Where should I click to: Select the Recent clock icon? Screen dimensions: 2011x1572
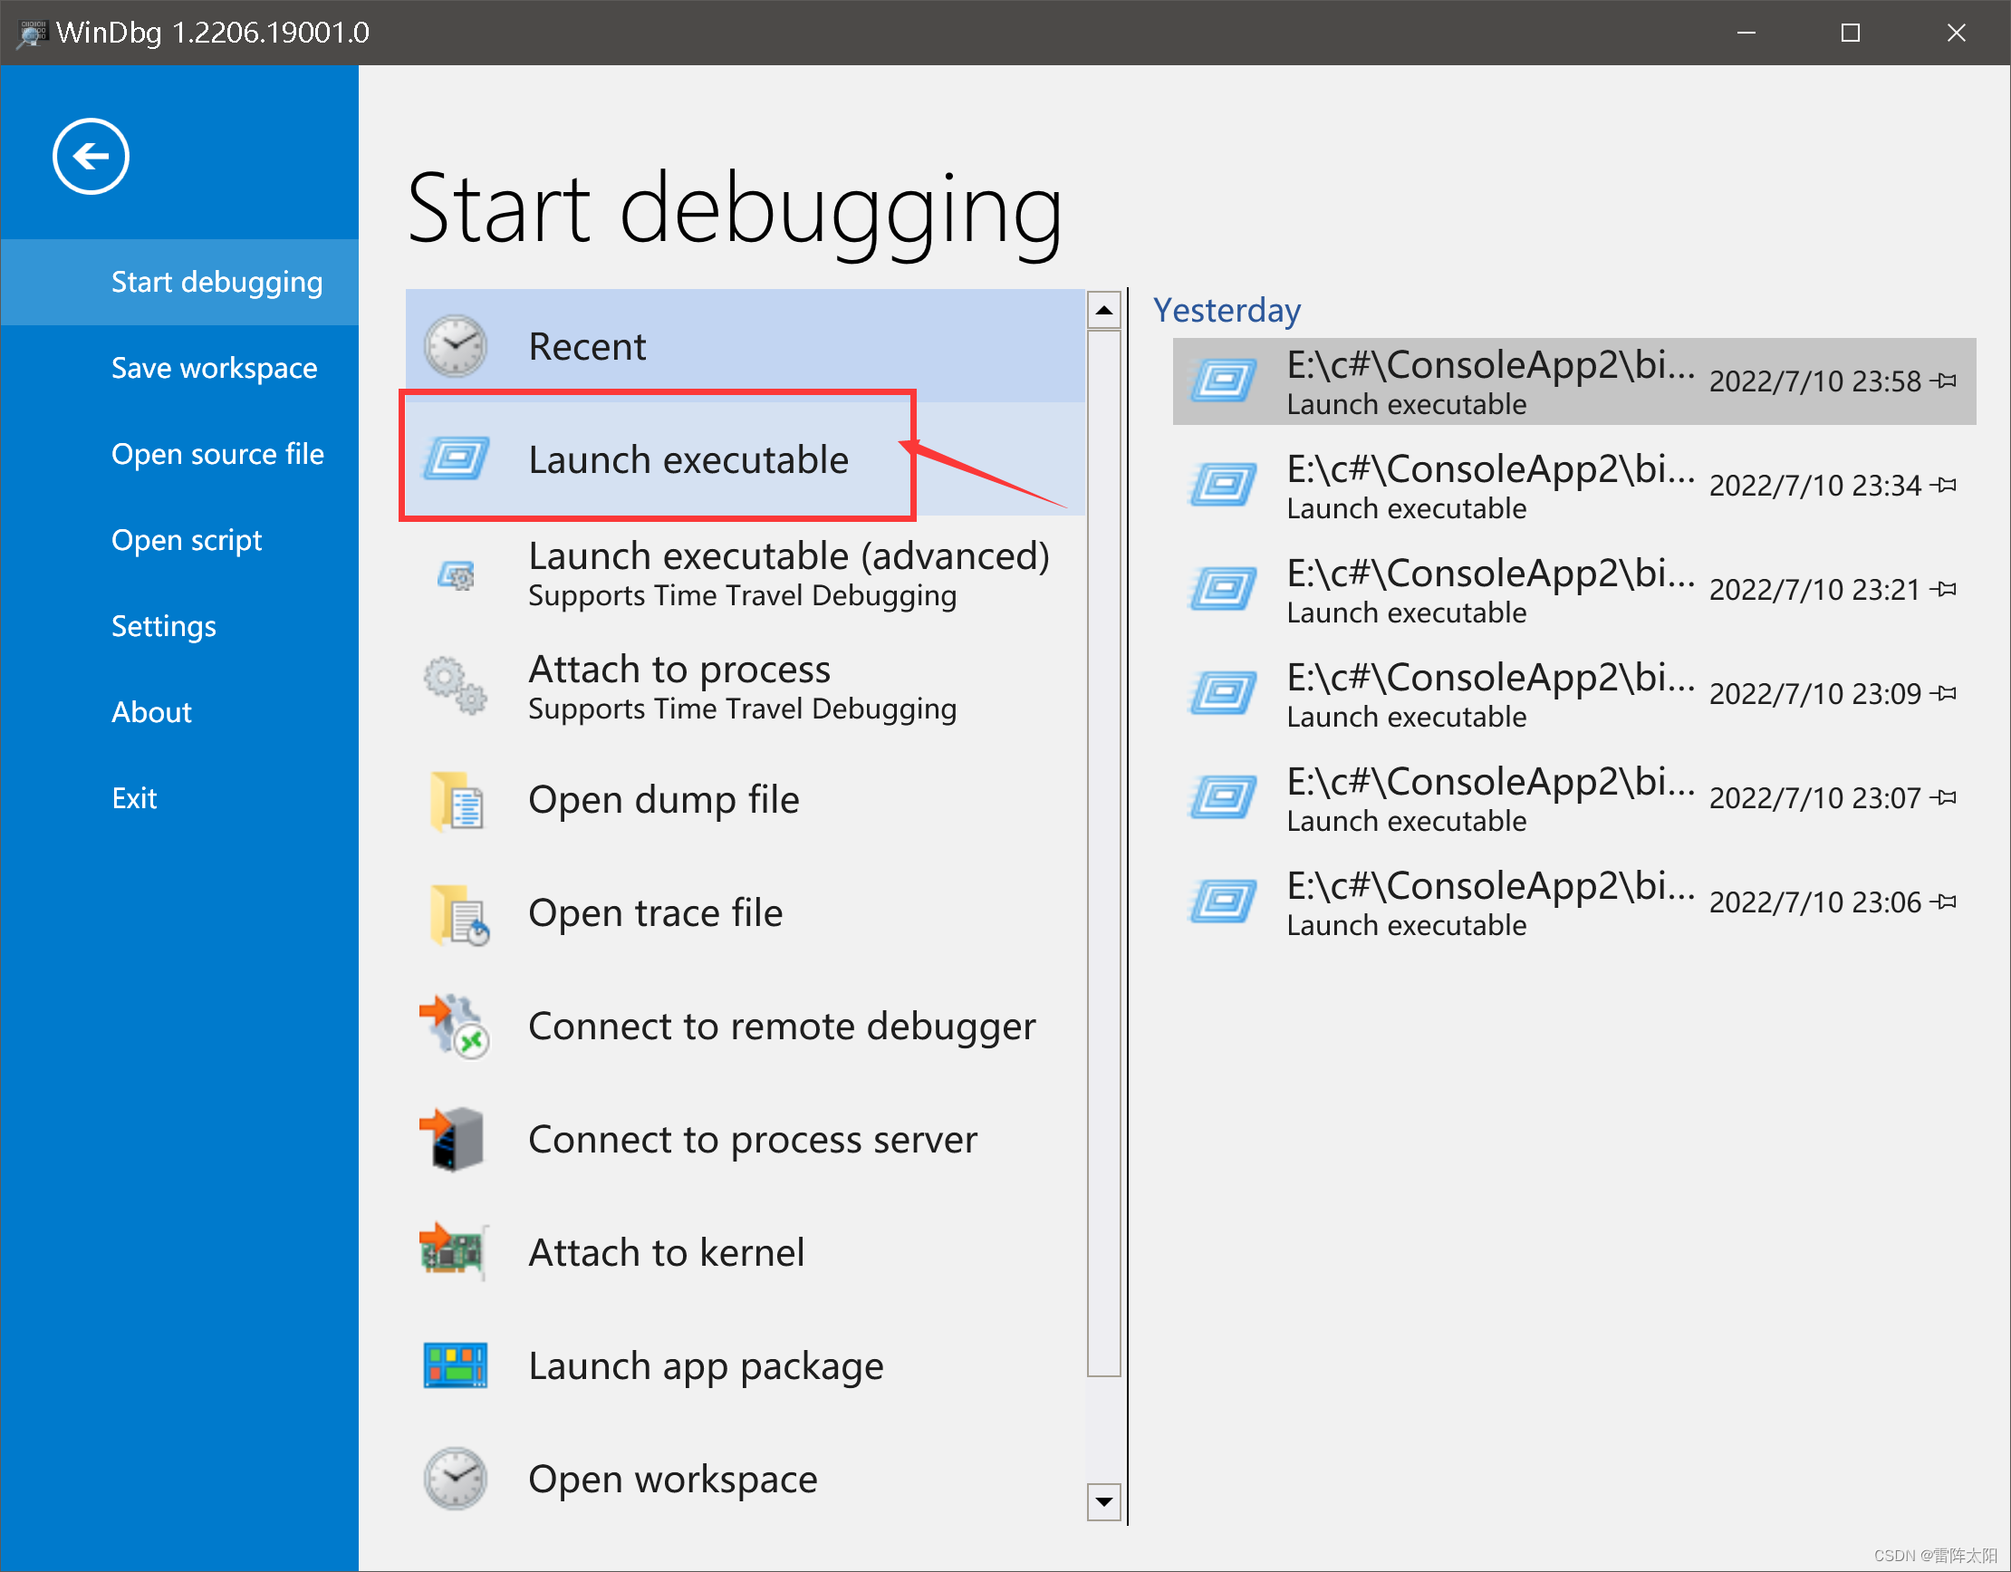455,345
